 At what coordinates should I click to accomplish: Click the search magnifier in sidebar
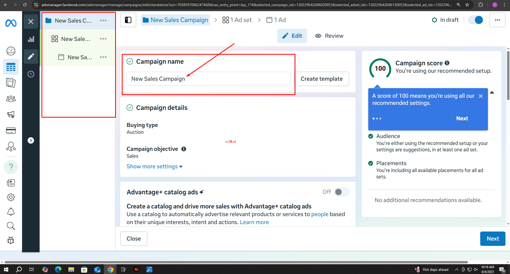point(11,226)
